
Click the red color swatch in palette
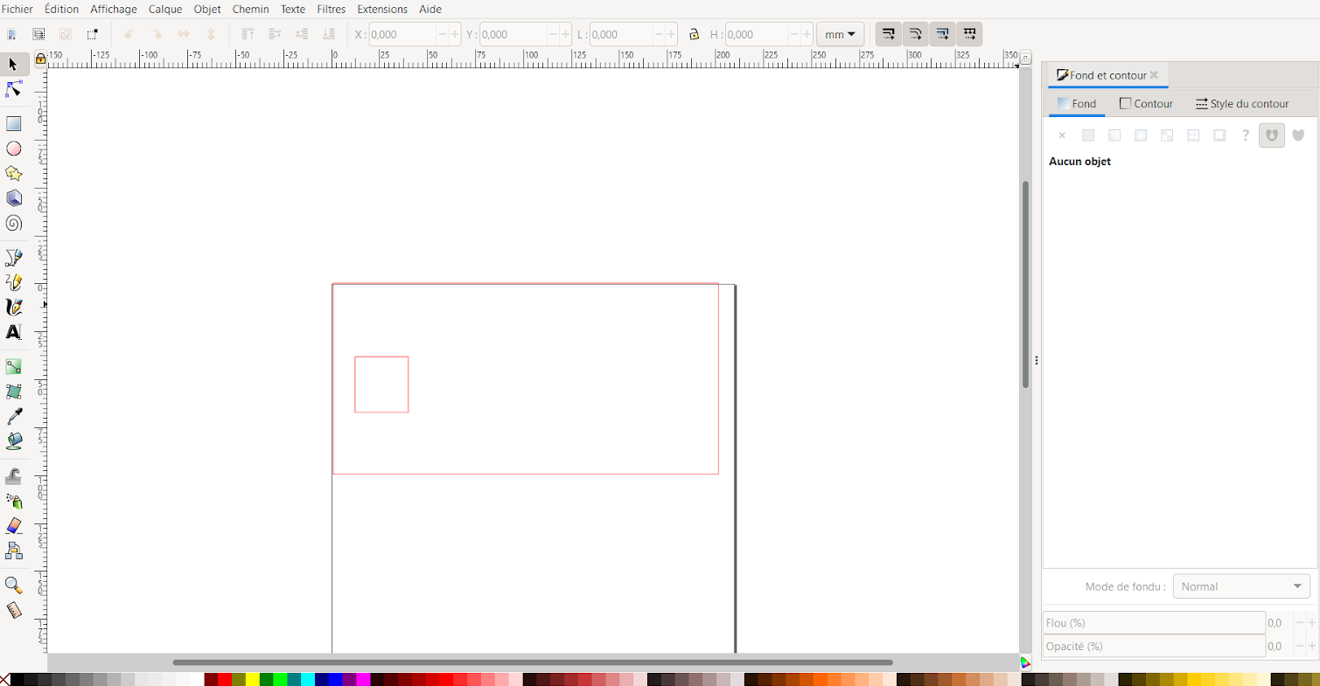[225, 679]
